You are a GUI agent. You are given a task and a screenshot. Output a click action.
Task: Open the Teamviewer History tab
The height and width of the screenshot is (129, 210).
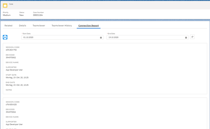[62, 26]
